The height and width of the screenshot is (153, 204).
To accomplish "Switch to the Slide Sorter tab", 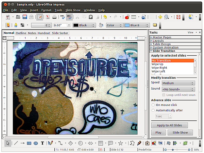I will click(60, 33).
